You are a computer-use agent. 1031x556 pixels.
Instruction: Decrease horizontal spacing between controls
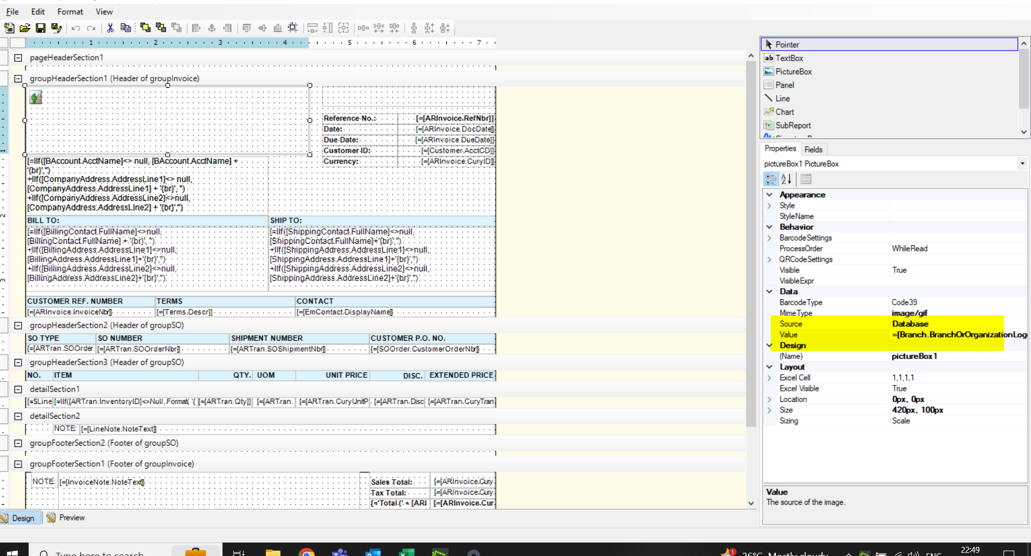coord(395,28)
